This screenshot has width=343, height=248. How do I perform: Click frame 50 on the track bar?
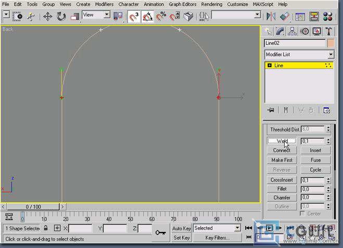(x=130, y=216)
